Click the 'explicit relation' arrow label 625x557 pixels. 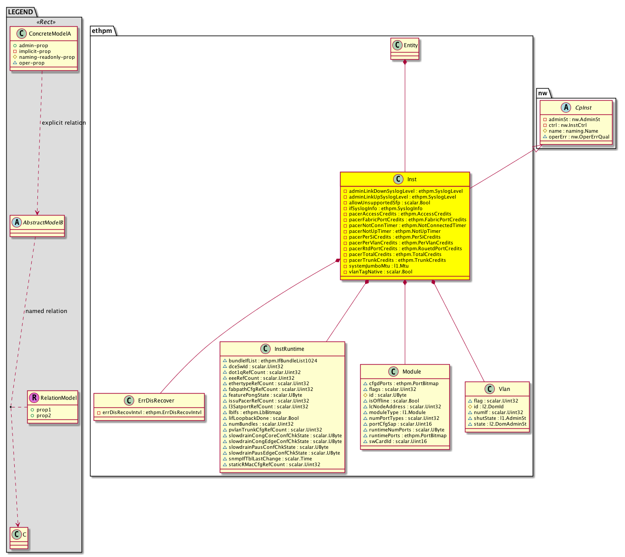point(64,123)
